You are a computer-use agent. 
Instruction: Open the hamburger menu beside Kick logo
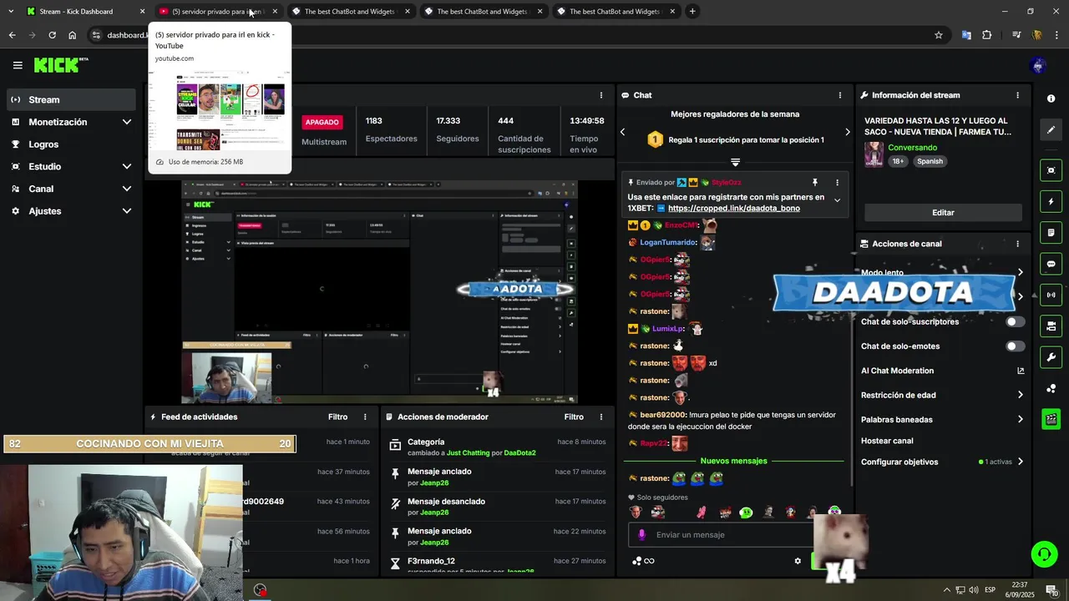(x=18, y=65)
